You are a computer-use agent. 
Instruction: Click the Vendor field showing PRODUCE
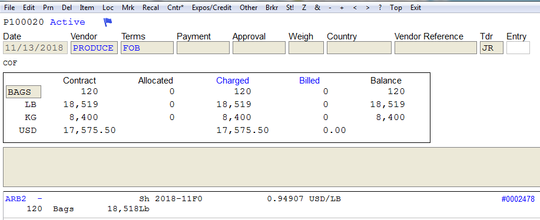click(94, 48)
